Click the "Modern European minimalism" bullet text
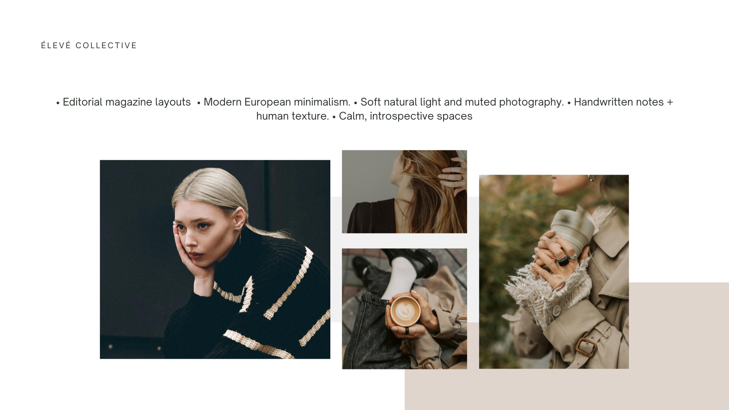This screenshot has height=410, width=729. pyautogui.click(x=277, y=102)
